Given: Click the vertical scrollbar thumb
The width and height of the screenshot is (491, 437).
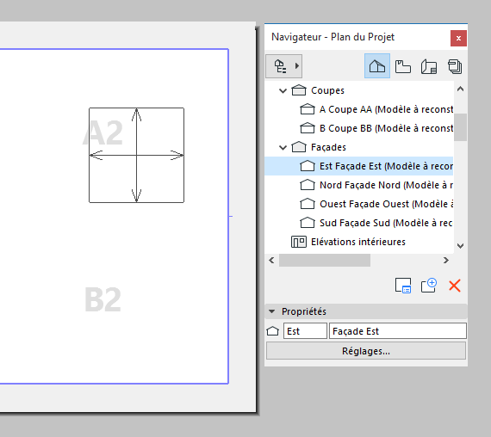Looking at the screenshot, I should [x=460, y=127].
